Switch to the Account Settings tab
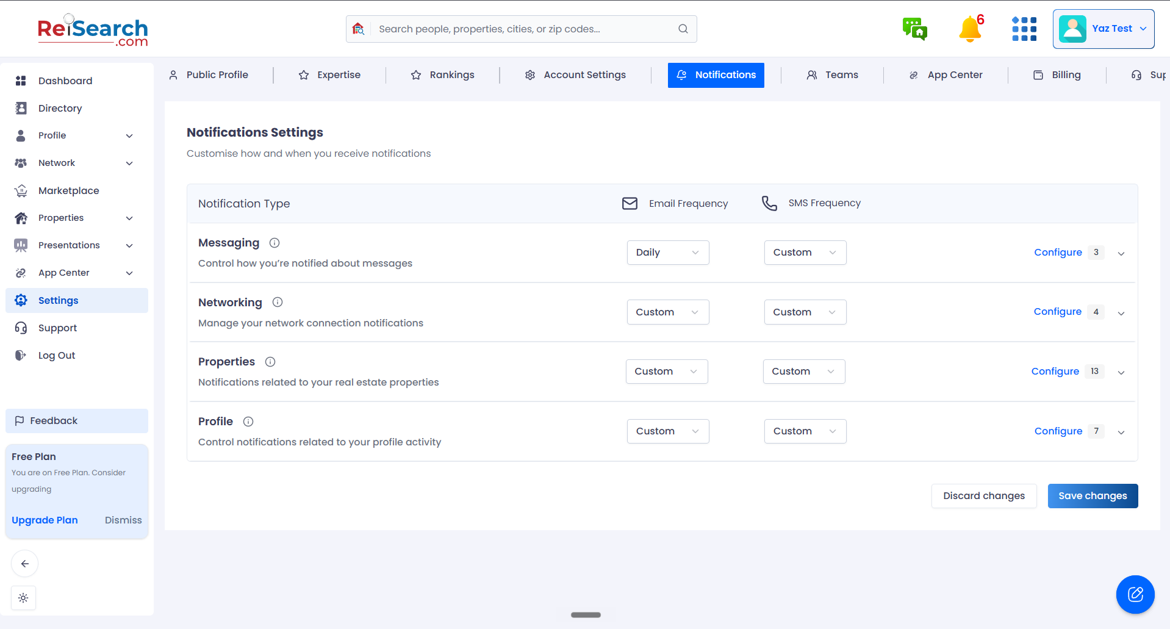 coord(575,75)
